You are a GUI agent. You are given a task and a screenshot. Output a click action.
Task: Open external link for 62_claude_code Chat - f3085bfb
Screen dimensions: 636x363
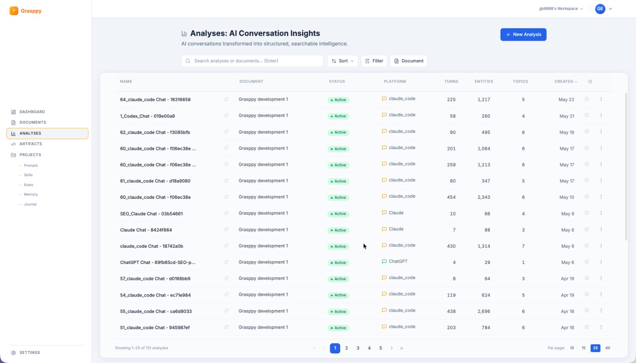[227, 132]
